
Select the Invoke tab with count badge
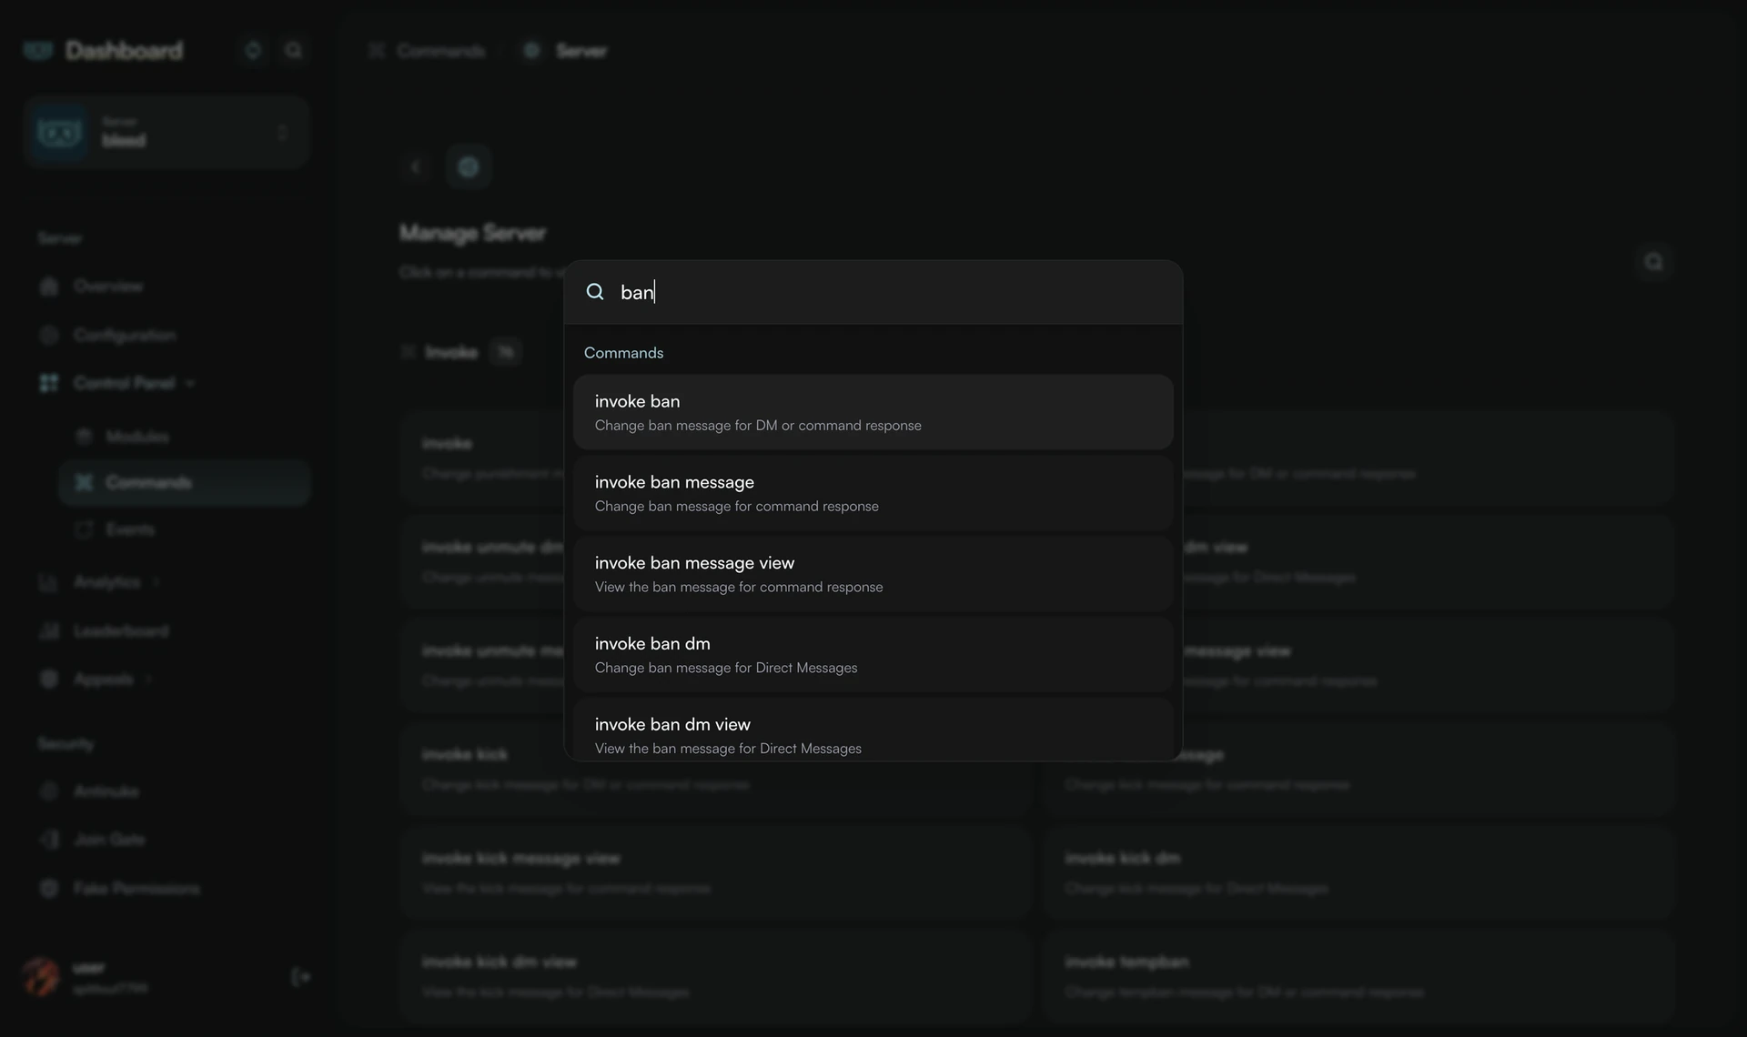[460, 352]
